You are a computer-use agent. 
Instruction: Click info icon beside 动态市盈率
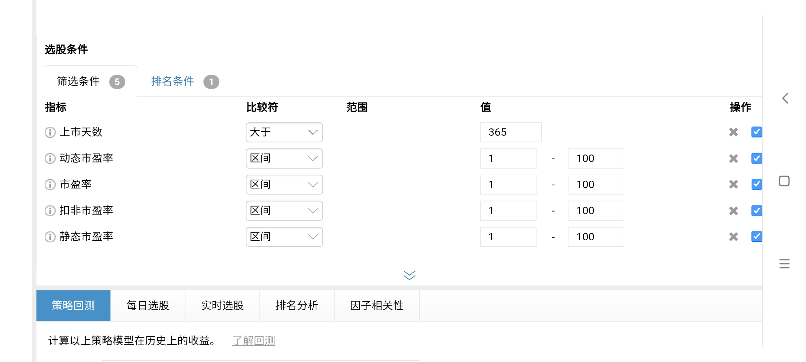coord(50,158)
